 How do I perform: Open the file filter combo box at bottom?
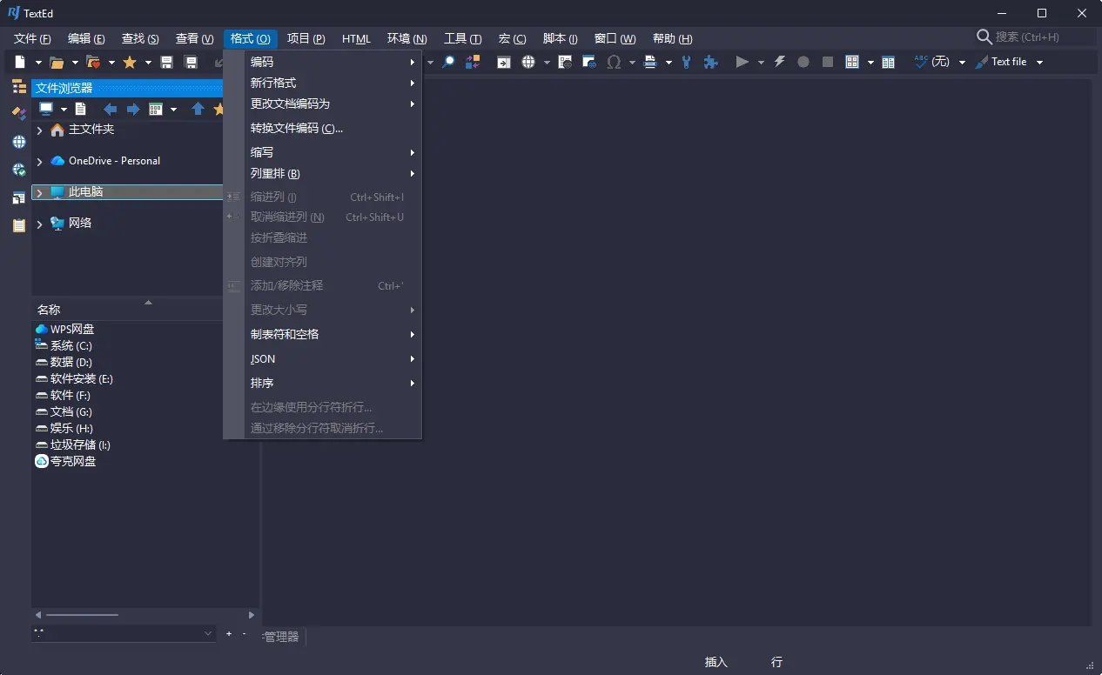[124, 634]
